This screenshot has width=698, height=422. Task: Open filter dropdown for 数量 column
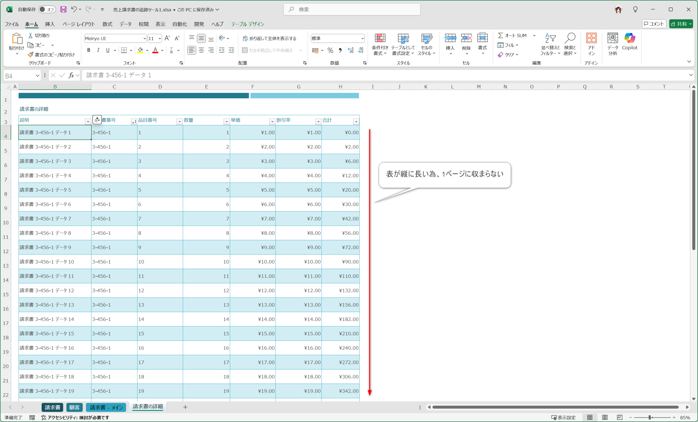click(226, 122)
